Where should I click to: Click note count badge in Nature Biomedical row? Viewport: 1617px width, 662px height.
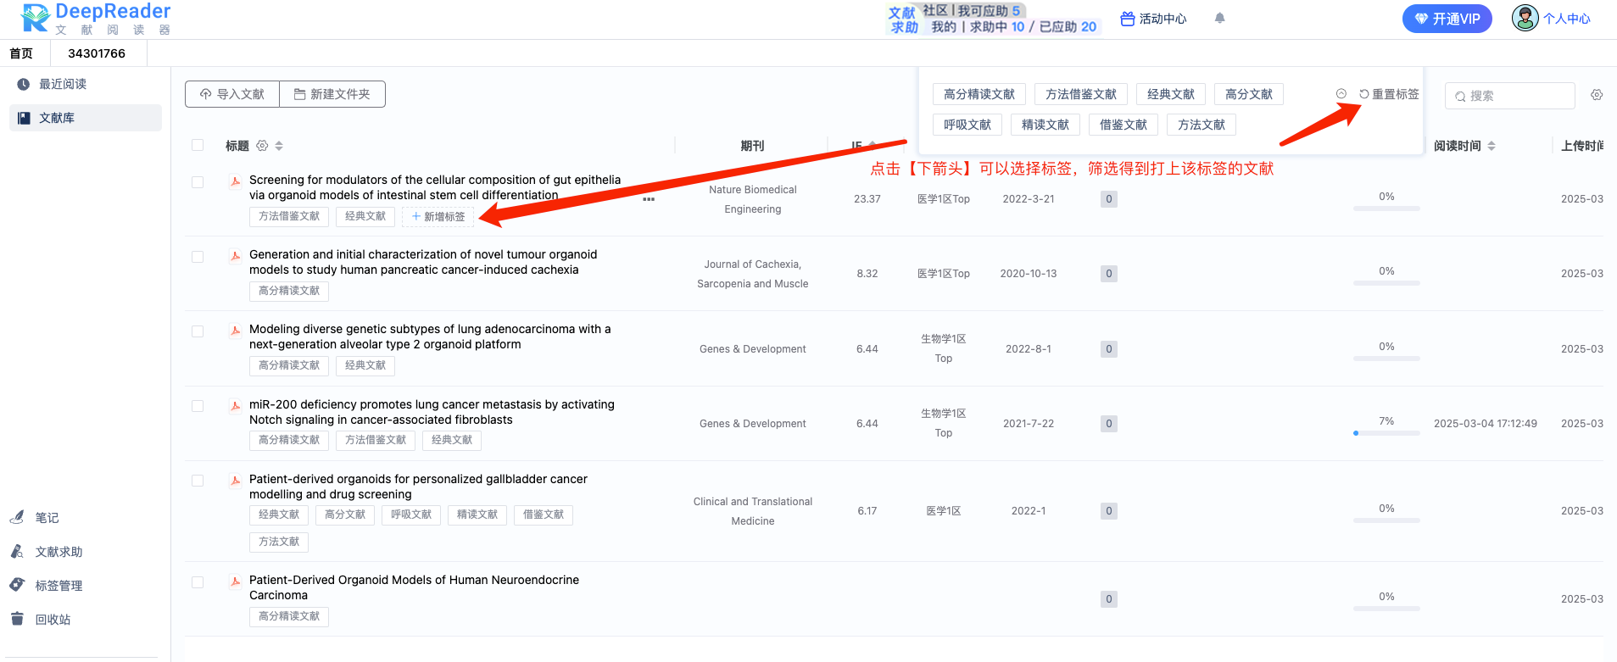coord(1108,199)
